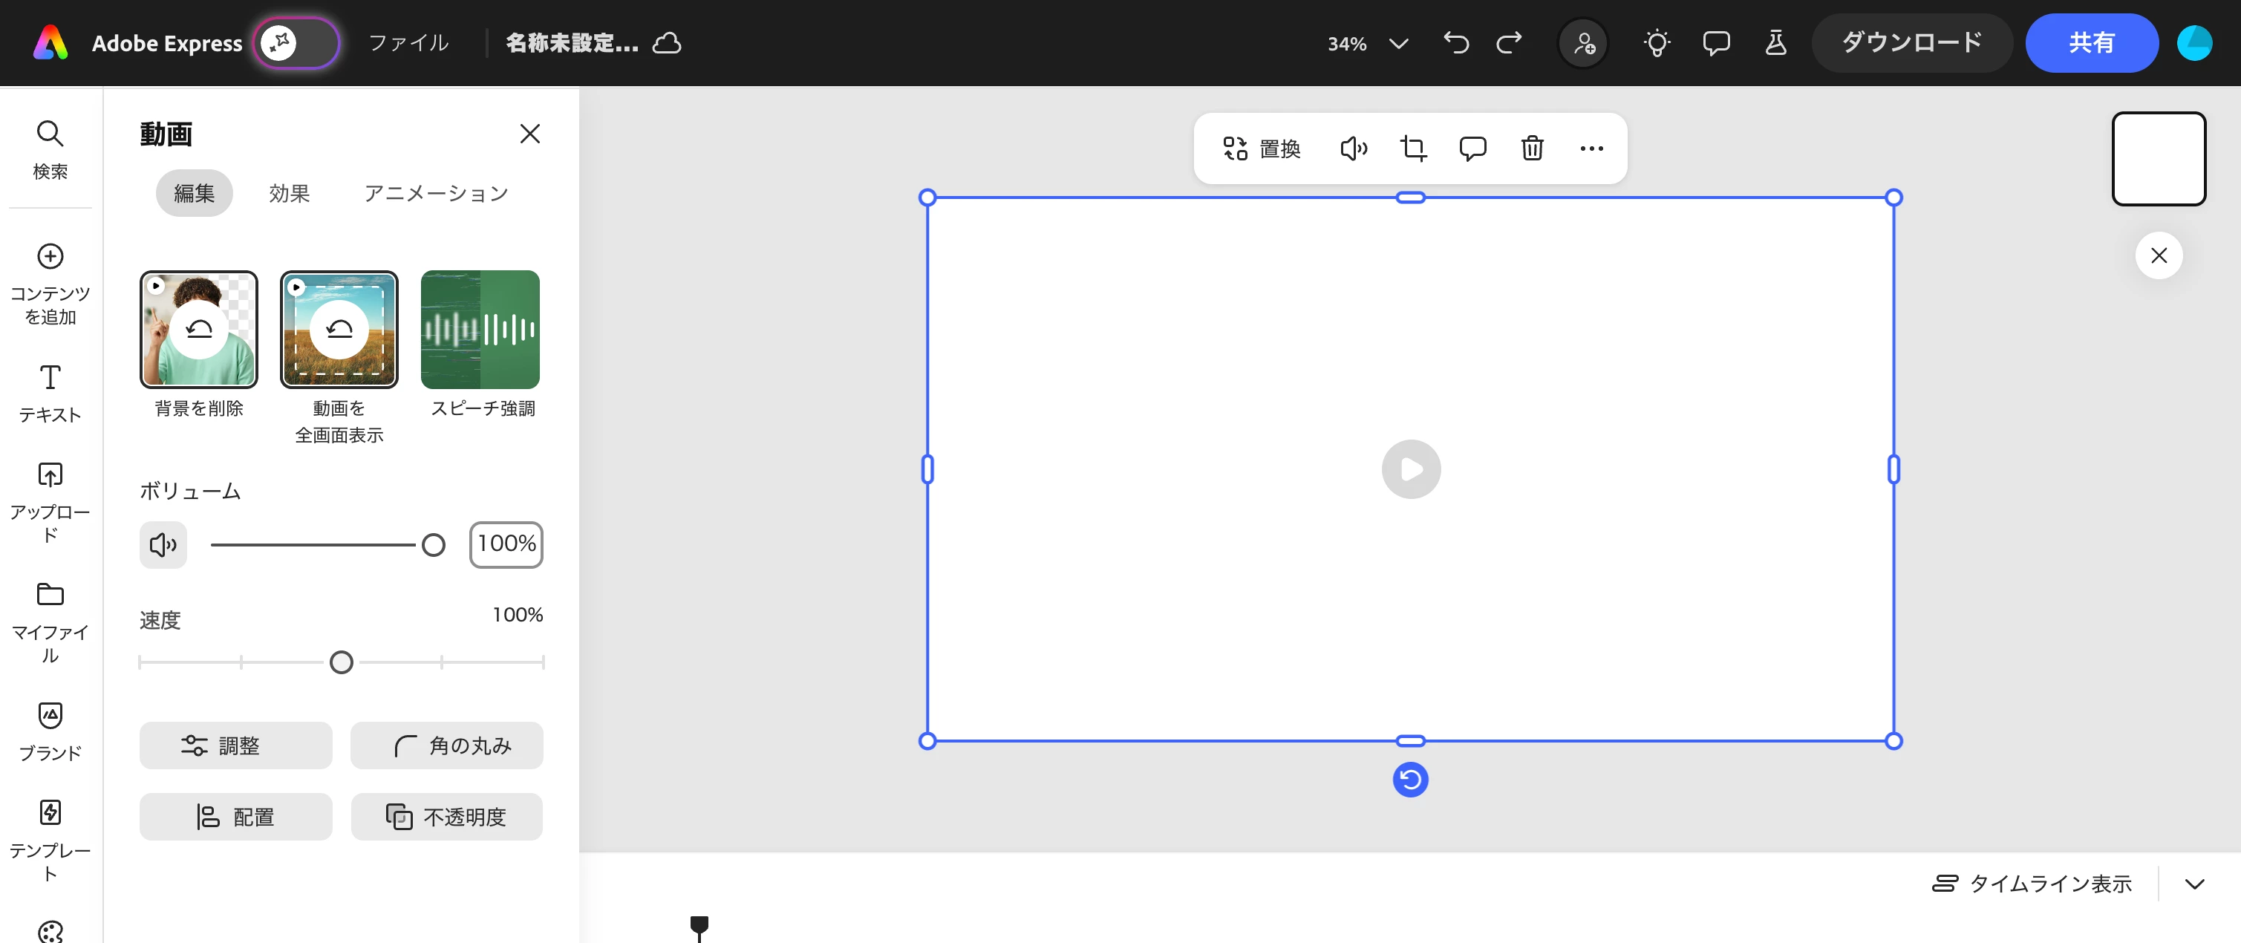Image resolution: width=2241 pixels, height=943 pixels.
Task: Play the video on canvas
Action: 1411,470
